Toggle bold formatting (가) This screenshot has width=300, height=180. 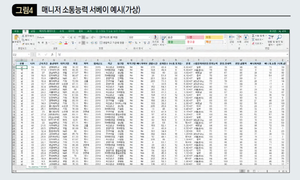point(39,43)
